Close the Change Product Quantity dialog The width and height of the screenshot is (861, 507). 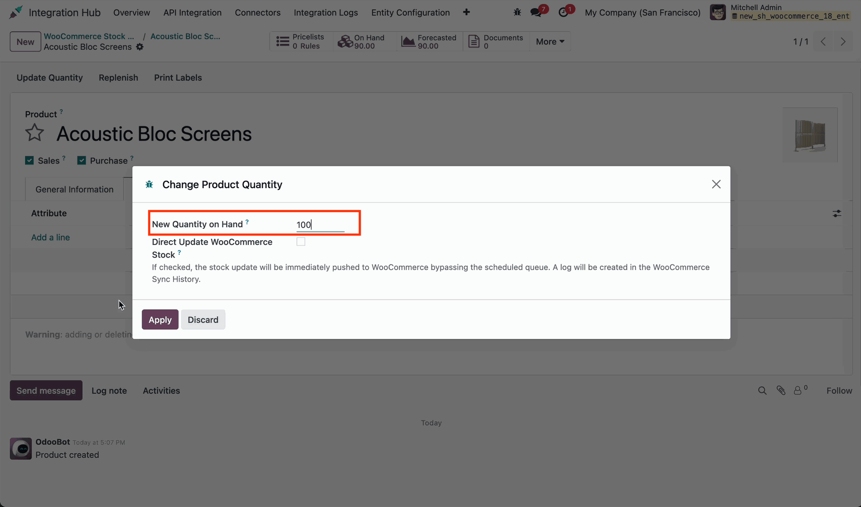(x=716, y=185)
